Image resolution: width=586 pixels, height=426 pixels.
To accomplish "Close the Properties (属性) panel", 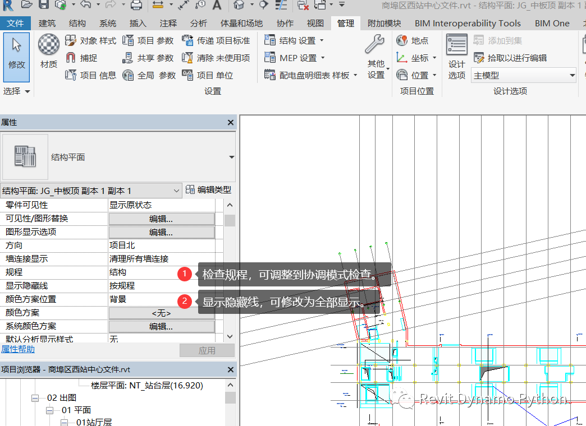I will (231, 122).
